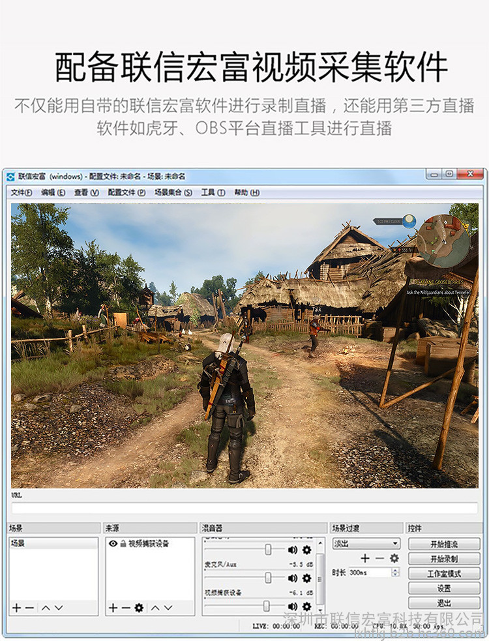Open the 视频捕获设备 mixer settings gear

tap(306, 606)
